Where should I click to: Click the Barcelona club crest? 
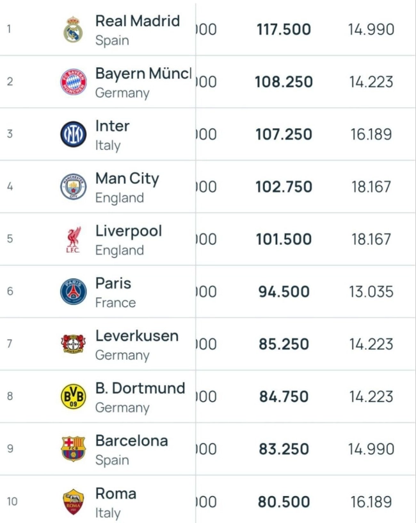point(73,449)
